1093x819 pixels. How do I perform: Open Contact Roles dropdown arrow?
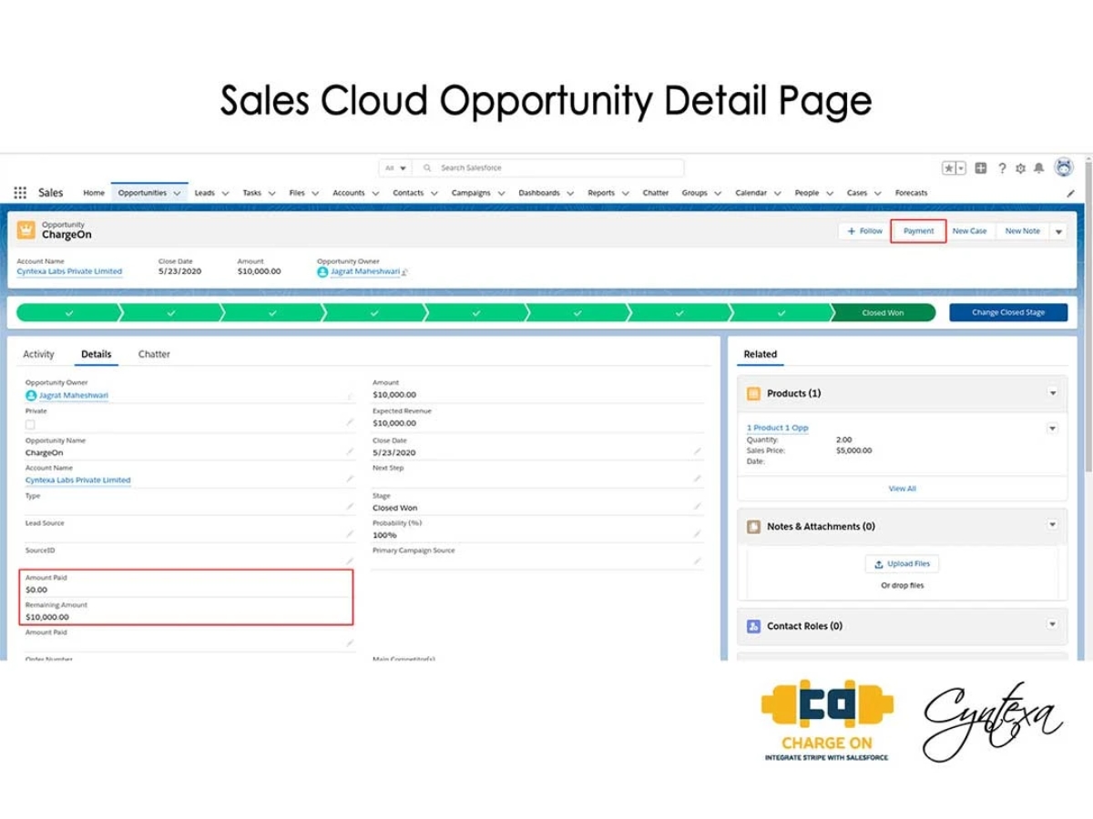point(1053,624)
